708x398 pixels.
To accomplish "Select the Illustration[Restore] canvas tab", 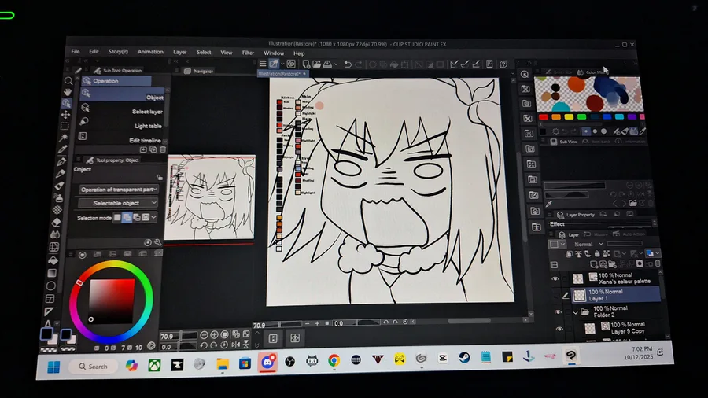I will pyautogui.click(x=282, y=74).
